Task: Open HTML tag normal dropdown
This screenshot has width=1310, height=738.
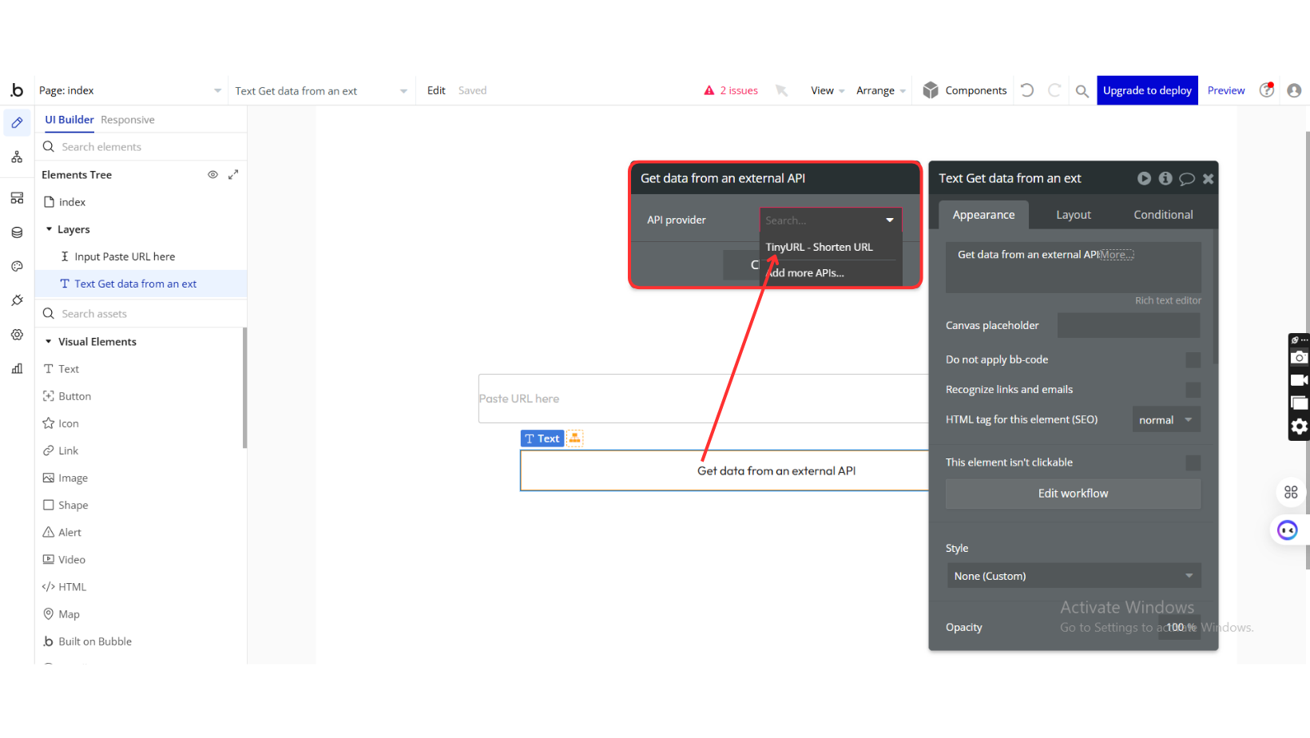Action: point(1166,420)
